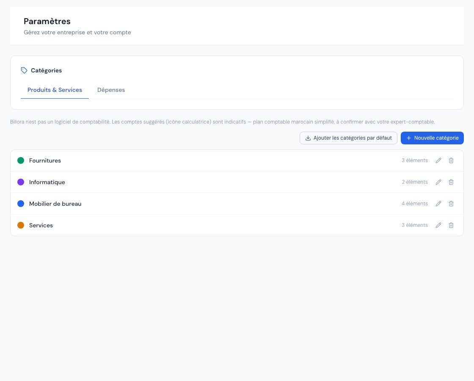This screenshot has height=381, width=474.
Task: Delete the Fournitures category trash icon
Action: pos(451,160)
